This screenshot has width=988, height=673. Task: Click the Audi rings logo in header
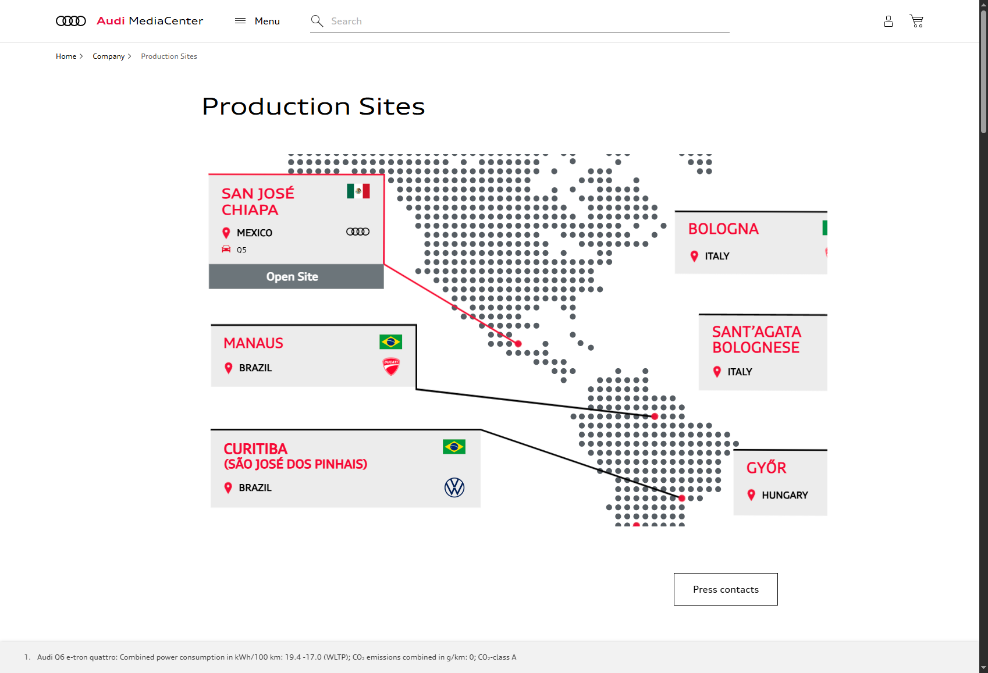pyautogui.click(x=71, y=21)
